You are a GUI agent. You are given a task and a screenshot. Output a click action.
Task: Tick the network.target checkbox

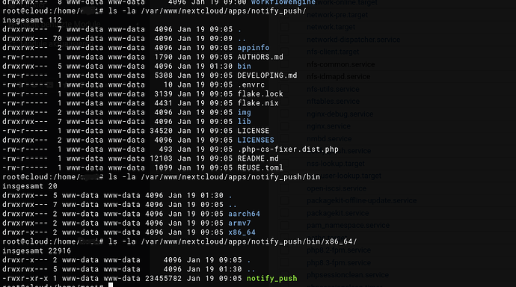(284, 28)
